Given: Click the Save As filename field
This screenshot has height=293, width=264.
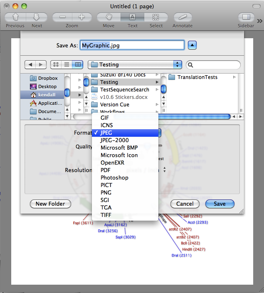Looking at the screenshot, I should coord(132,45).
